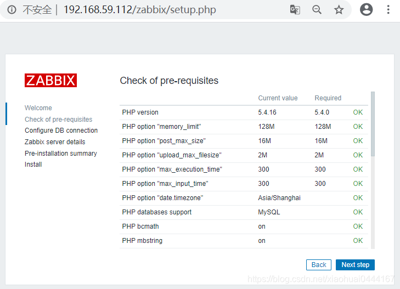Click the 不安全 security warning label

click(37, 10)
